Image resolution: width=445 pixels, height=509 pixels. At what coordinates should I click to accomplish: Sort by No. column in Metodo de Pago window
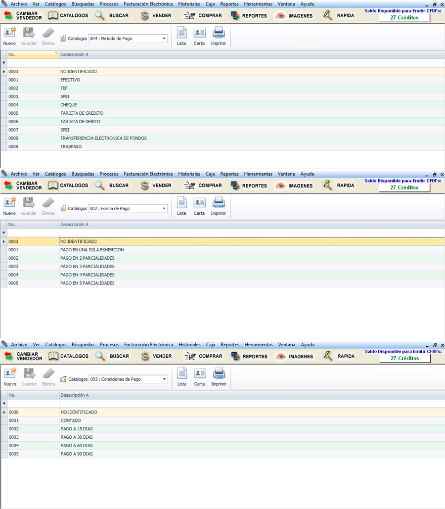tap(33, 54)
